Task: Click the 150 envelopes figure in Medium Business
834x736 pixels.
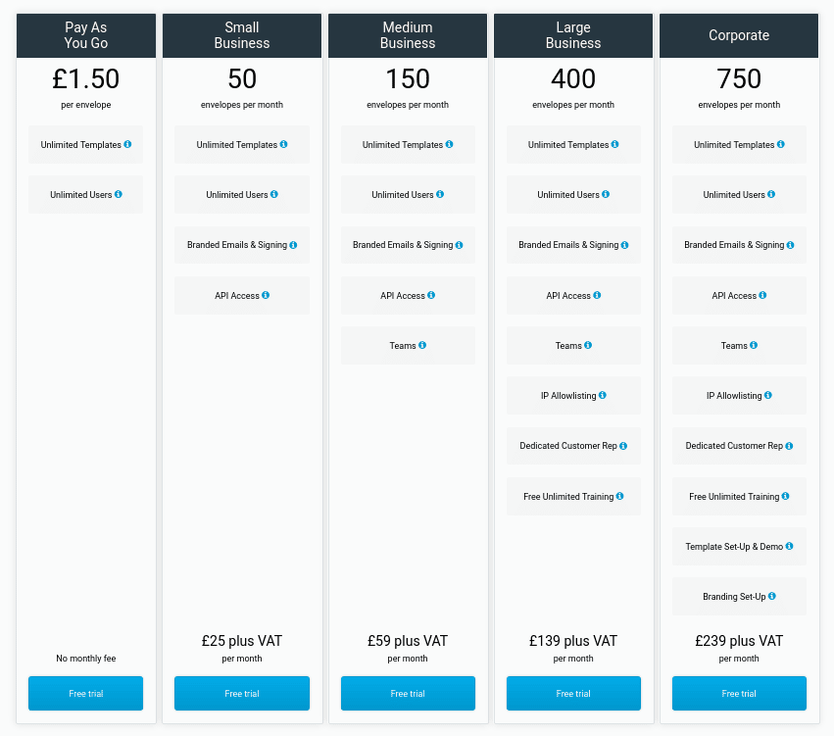Action: click(x=408, y=78)
